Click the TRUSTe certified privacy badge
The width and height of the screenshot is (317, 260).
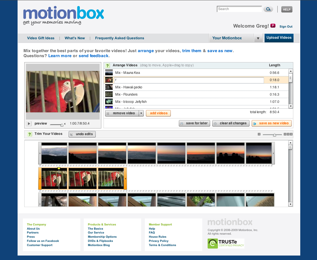pyautogui.click(x=226, y=244)
